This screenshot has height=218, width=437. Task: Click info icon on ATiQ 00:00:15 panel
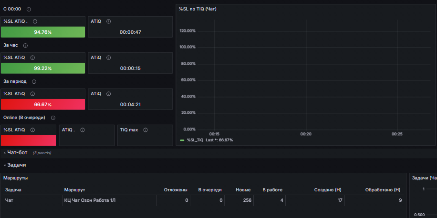click(108, 58)
